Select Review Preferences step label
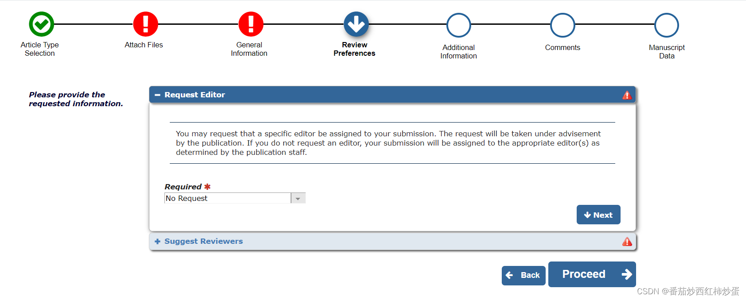Viewport: 746px width, 300px height. (355, 49)
